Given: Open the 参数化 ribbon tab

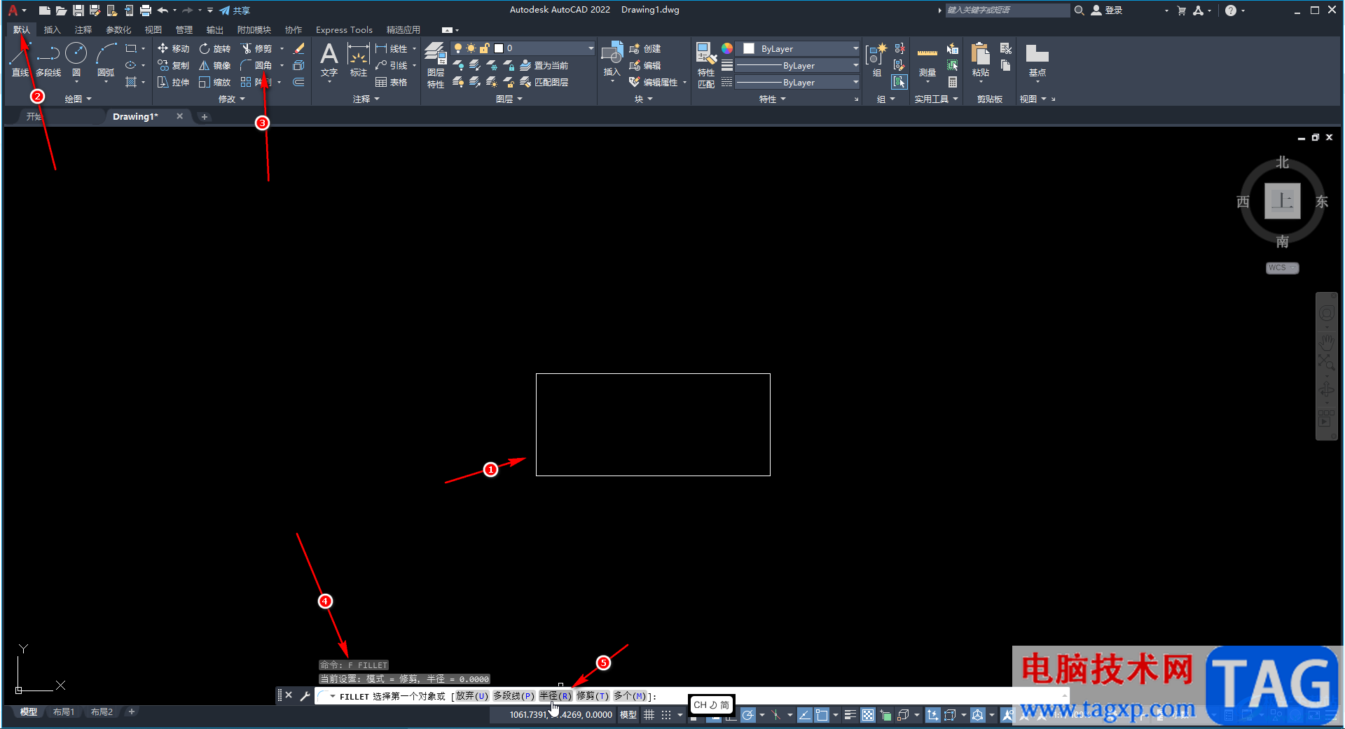Looking at the screenshot, I should 118,29.
